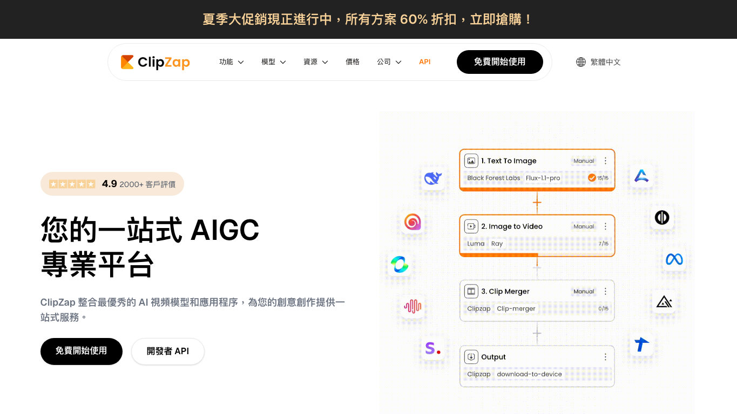Click the orange checkmark on Flux-1.1-pro
Image resolution: width=737 pixels, height=414 pixels.
tap(592, 178)
